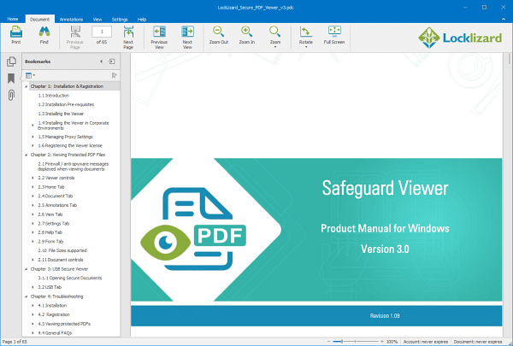Expand 1.6 Registering the Viewer license
Image resolution: width=513 pixels, height=346 pixels.
(32, 145)
